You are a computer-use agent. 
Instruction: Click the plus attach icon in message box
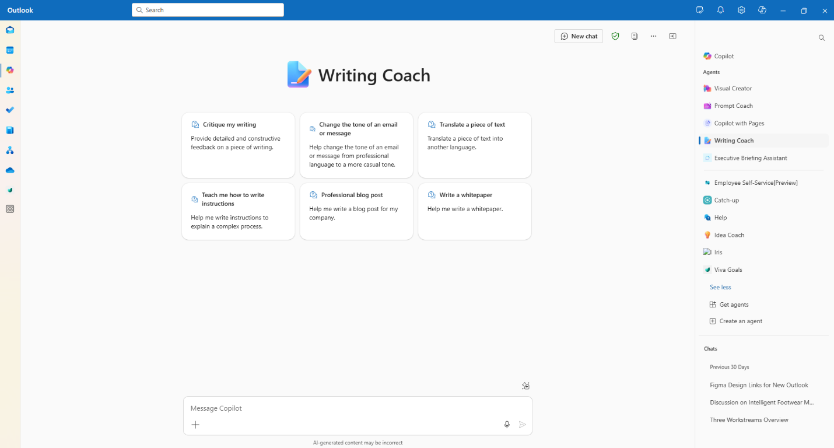(195, 425)
